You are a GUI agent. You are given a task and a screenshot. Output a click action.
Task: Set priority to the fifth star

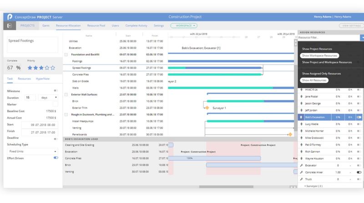pos(53,68)
